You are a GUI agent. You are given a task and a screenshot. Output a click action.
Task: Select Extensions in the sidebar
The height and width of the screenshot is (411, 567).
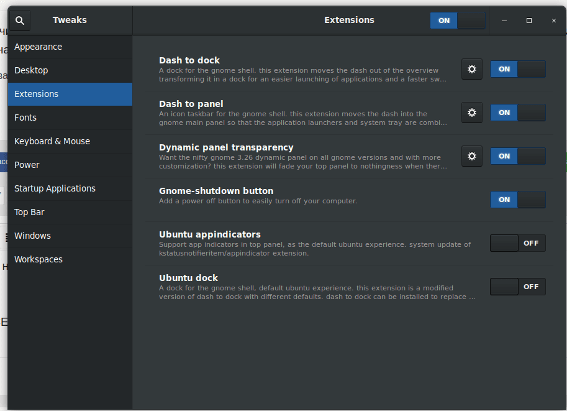tap(70, 94)
